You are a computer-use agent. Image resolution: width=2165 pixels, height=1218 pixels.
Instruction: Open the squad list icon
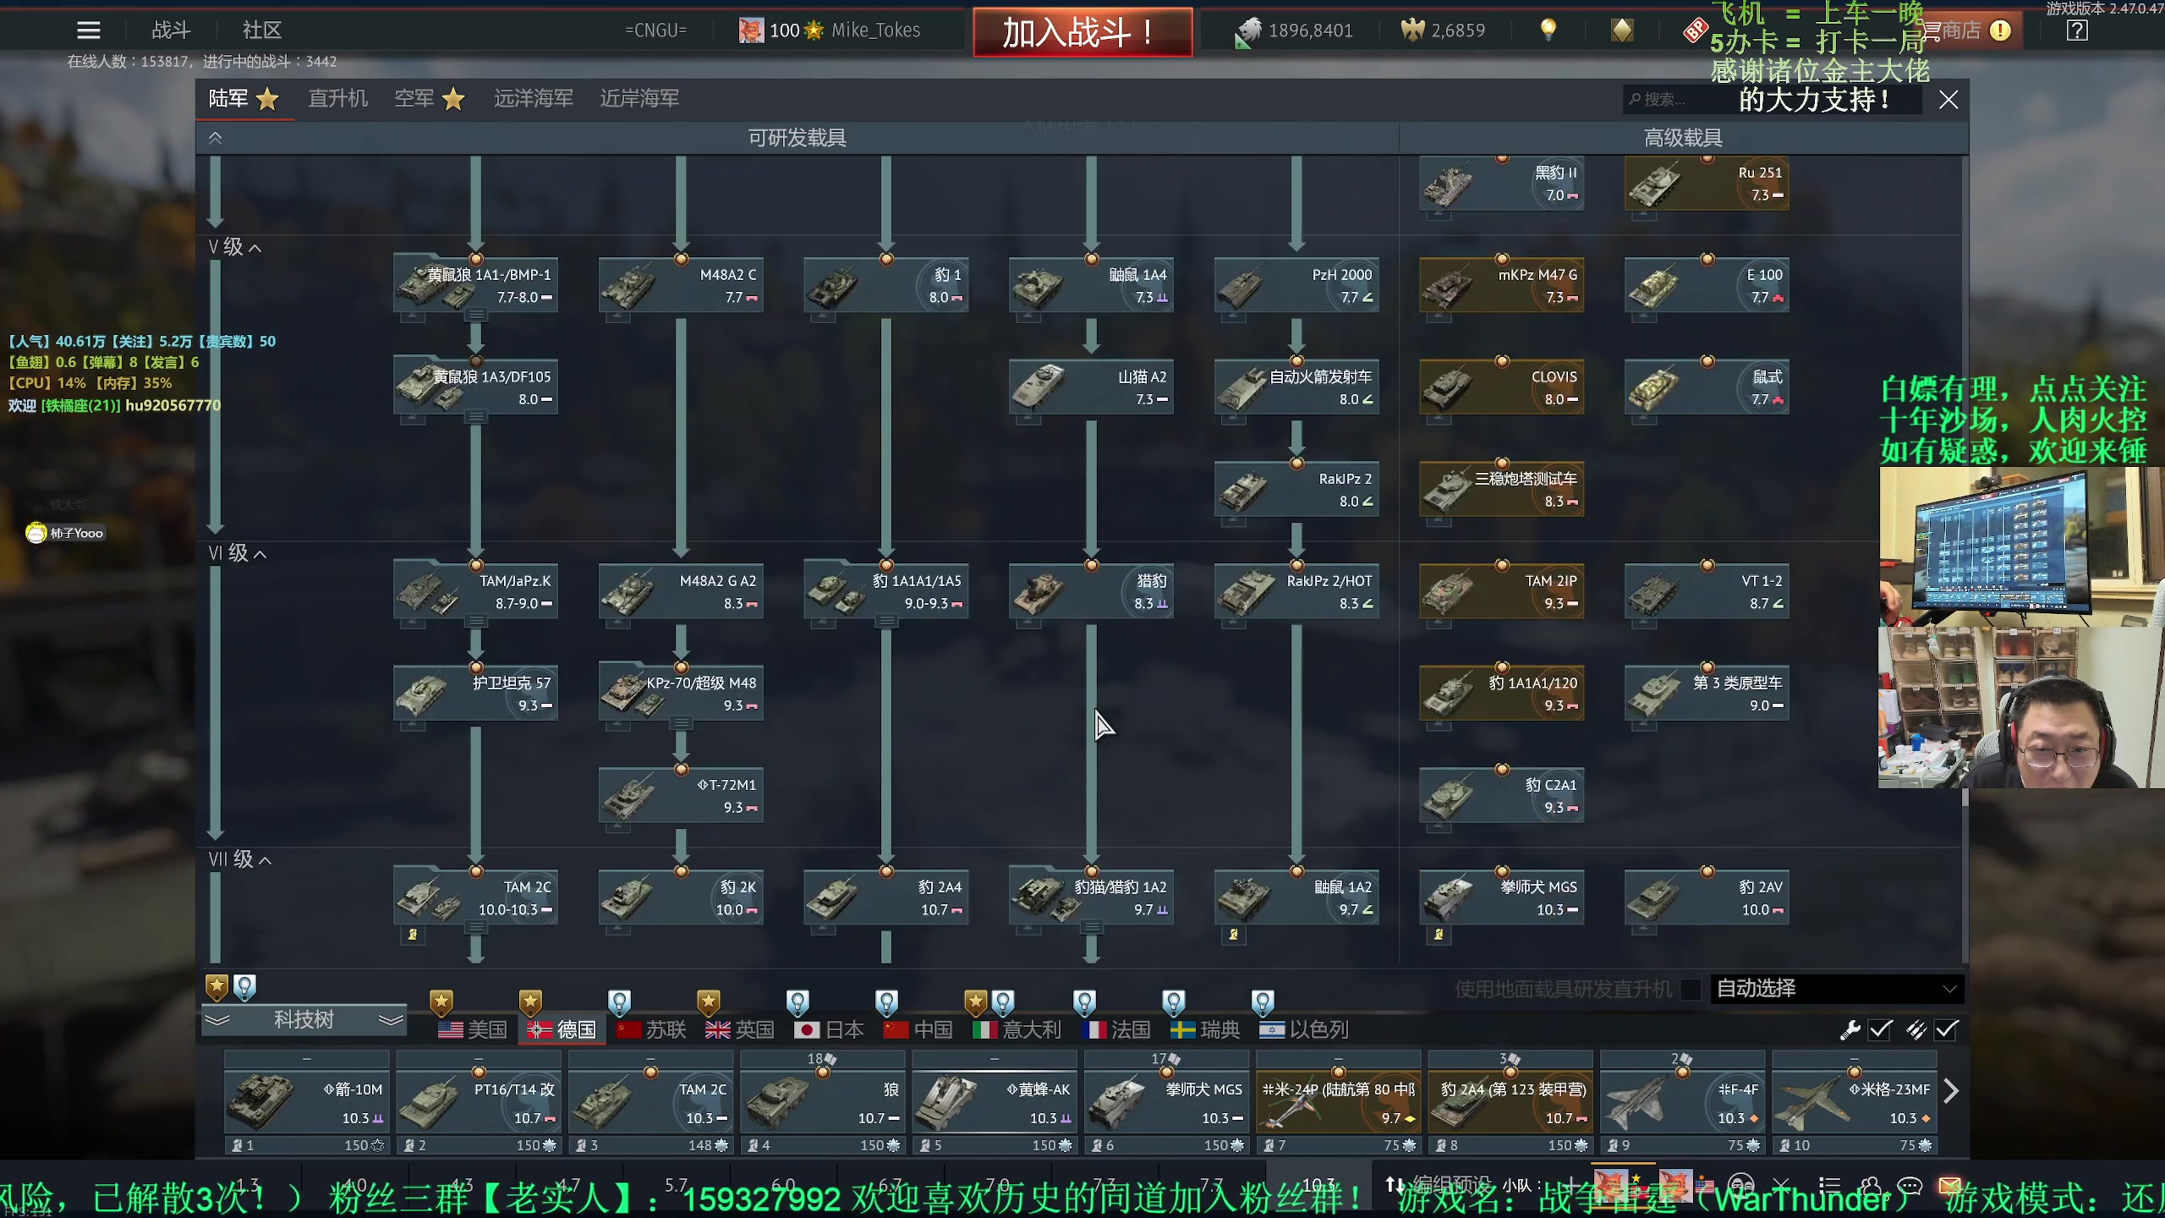(x=1829, y=1185)
